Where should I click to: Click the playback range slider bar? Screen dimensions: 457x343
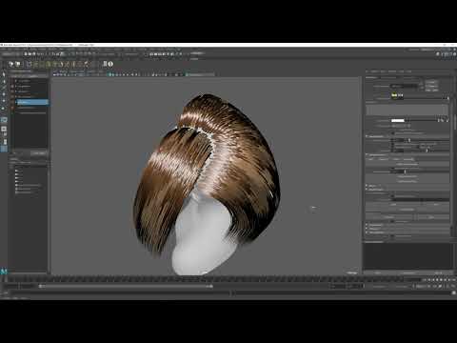pyautogui.click(x=126, y=286)
